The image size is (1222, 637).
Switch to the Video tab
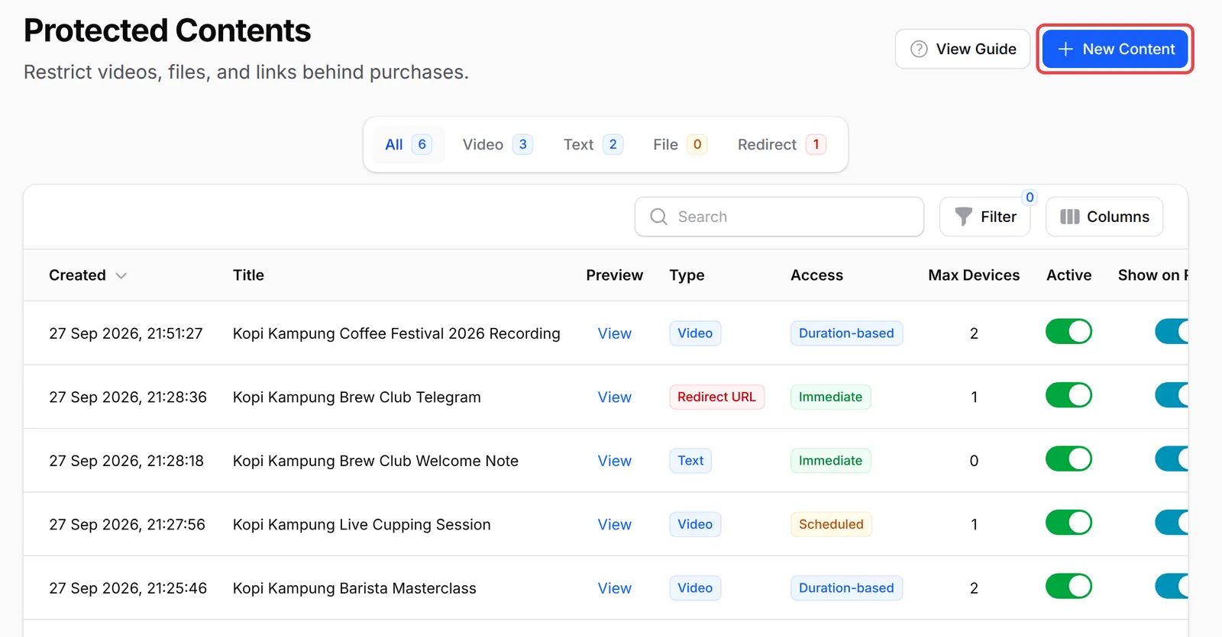[497, 144]
